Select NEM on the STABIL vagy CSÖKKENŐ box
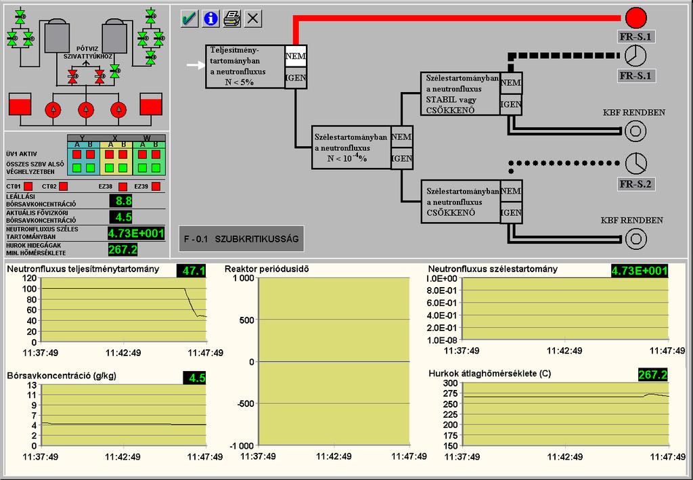This screenshot has height=480, width=693. (x=511, y=83)
